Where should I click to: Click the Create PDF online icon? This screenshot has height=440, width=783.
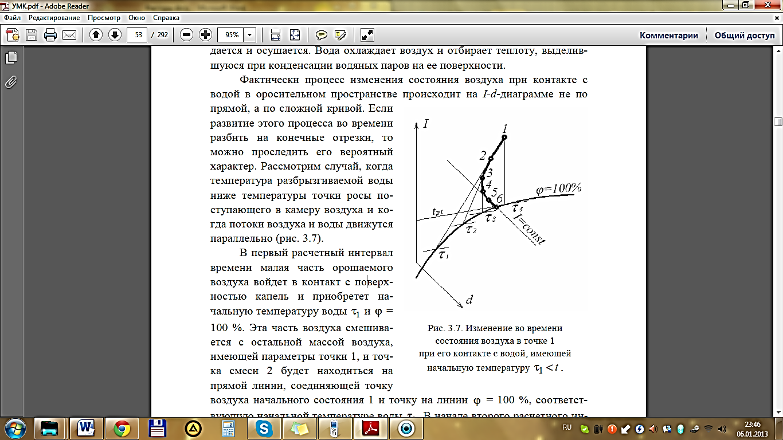[x=12, y=35]
